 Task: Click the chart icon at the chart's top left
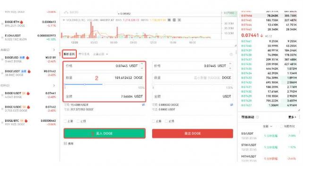click(66, 12)
